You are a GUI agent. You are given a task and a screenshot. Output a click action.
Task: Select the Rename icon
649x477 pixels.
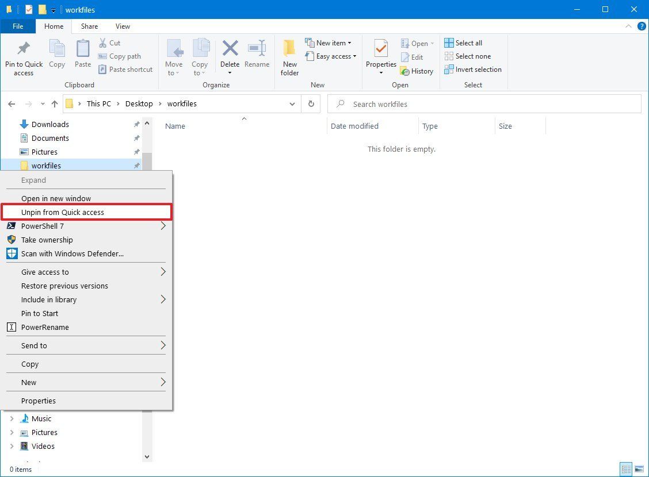[x=257, y=55]
